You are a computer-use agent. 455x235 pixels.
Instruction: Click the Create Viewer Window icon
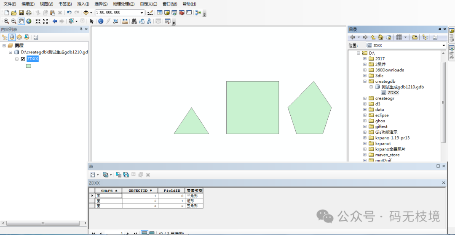click(x=167, y=21)
